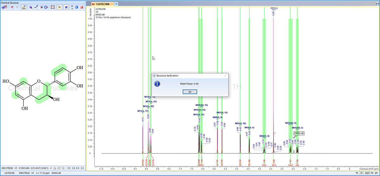Click the structure verification spectrum icon
The width and height of the screenshot is (380, 176).
click(x=24, y=7)
